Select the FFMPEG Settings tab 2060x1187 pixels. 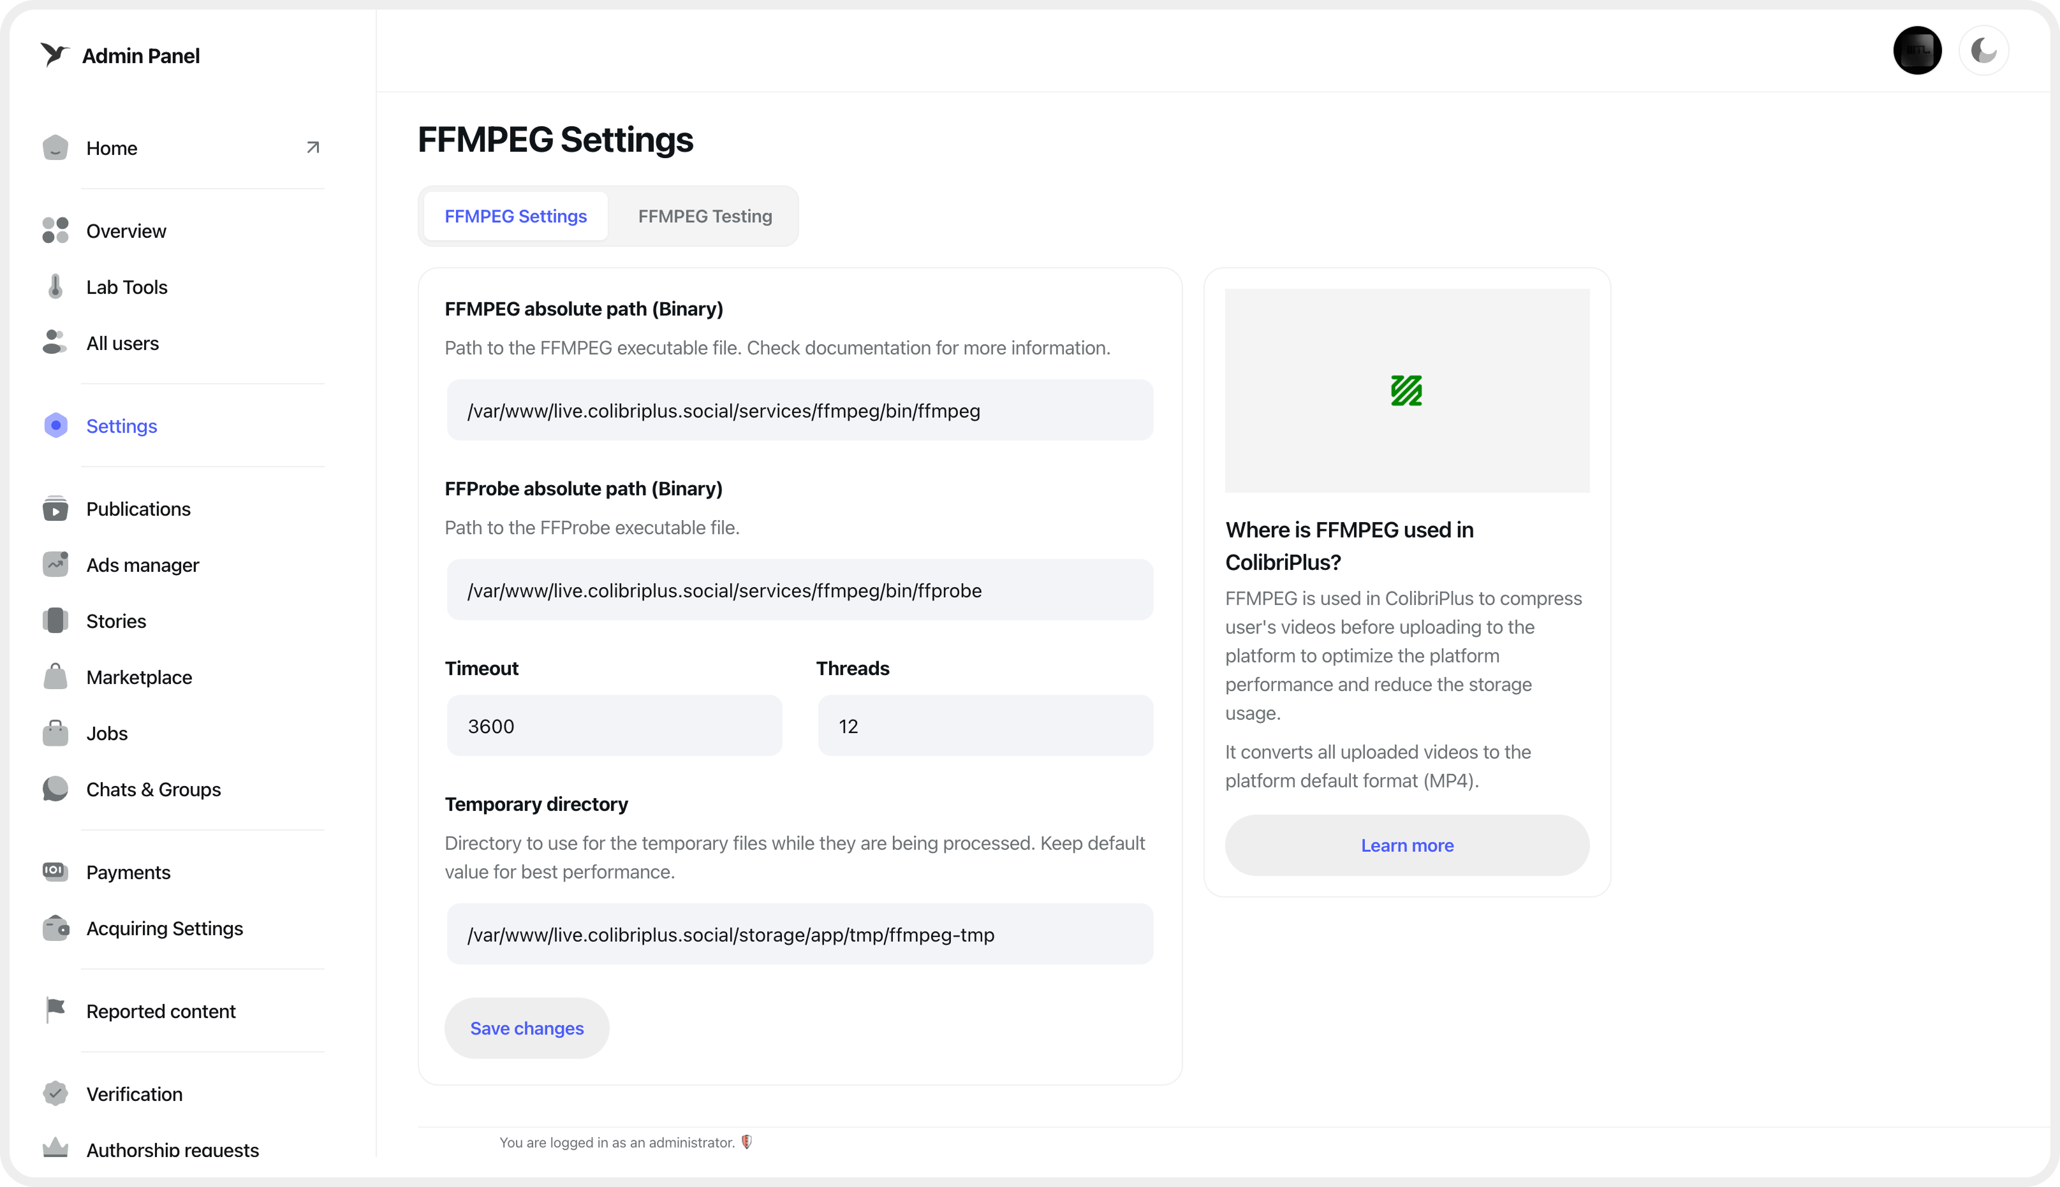[515, 216]
